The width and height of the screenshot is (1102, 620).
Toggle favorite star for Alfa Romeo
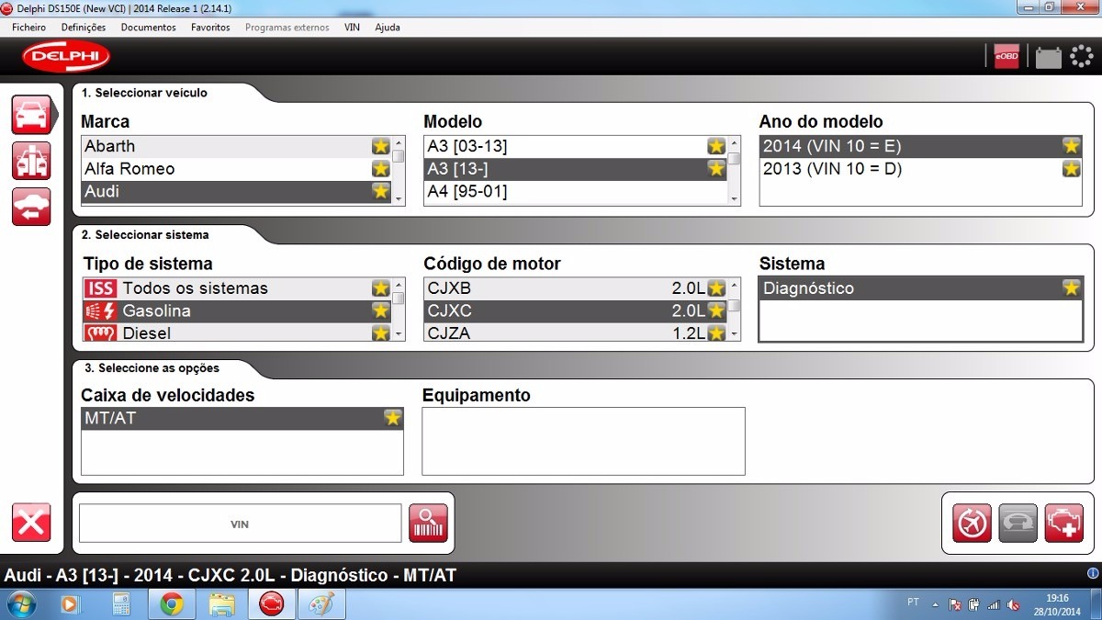pos(381,169)
